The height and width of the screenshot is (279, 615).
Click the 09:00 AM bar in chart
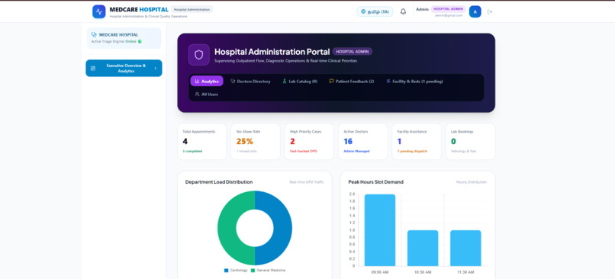pos(380,230)
